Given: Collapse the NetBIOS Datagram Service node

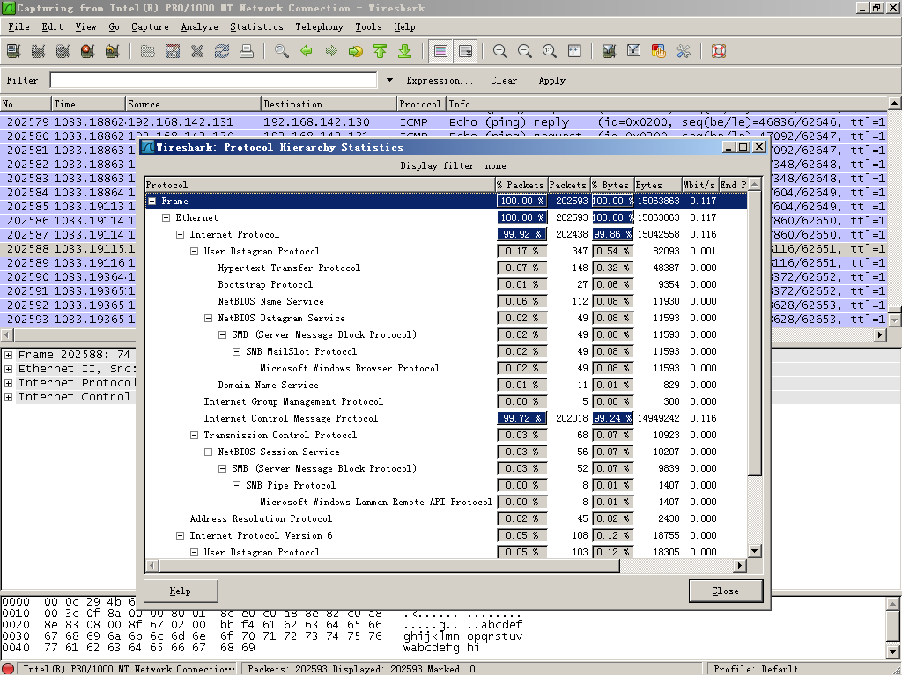Looking at the screenshot, I should 208,319.
